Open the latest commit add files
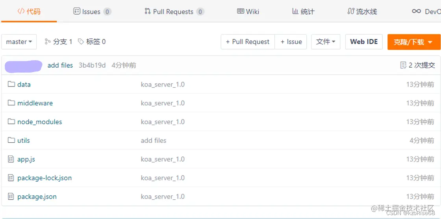Screen dimensions: 441x219 60,65
